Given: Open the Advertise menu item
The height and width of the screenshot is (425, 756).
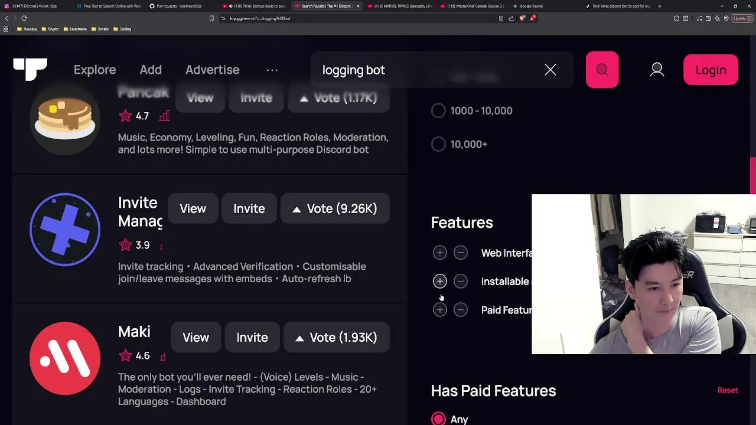Looking at the screenshot, I should coord(212,70).
